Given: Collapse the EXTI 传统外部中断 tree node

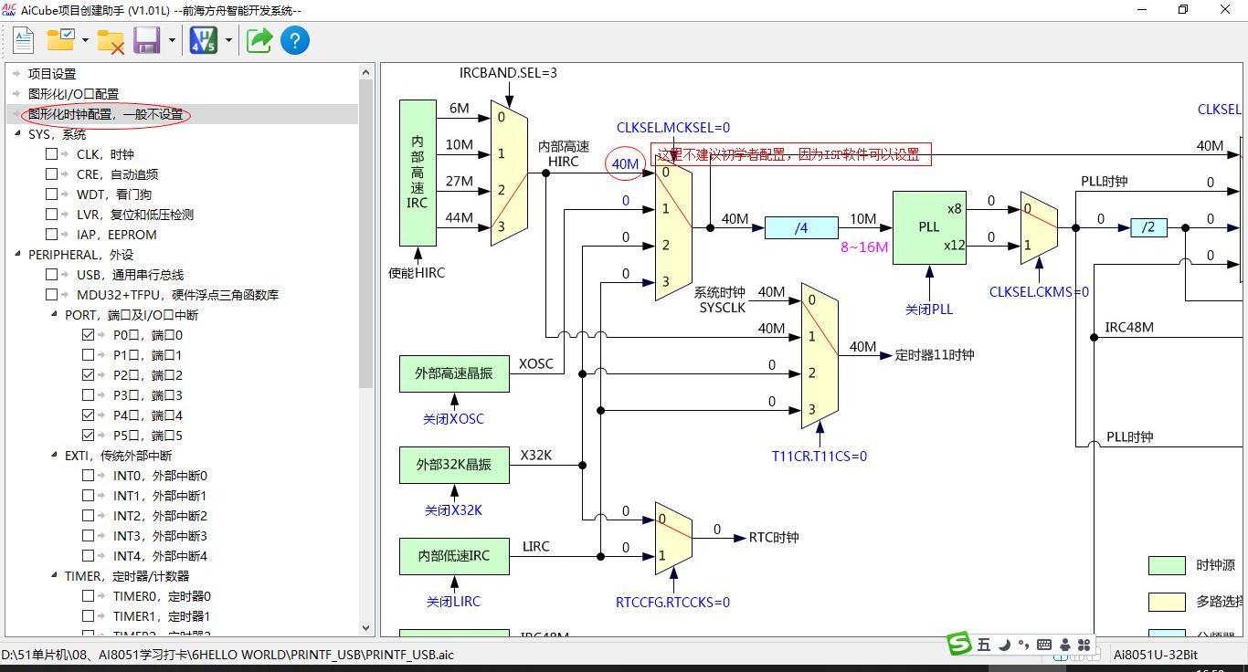Looking at the screenshot, I should pyautogui.click(x=55, y=456).
